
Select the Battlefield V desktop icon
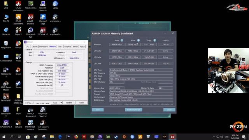pyautogui.click(x=6, y=112)
